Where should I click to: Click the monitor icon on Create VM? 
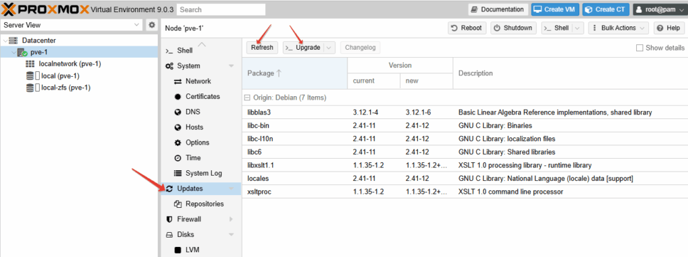click(x=538, y=9)
